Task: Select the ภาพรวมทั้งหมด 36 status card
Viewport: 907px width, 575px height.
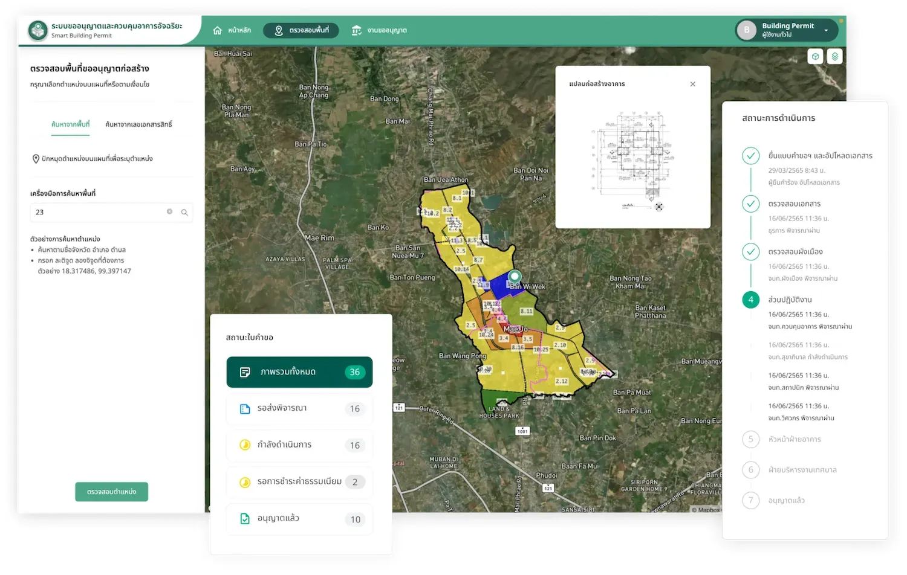Action: pos(299,372)
